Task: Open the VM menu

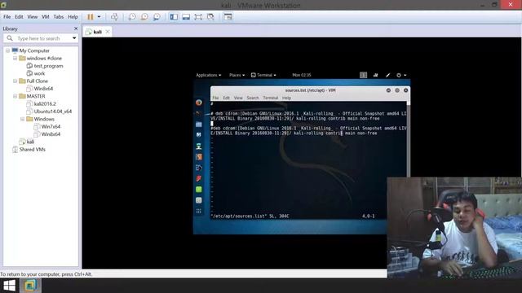Action: coord(46,16)
